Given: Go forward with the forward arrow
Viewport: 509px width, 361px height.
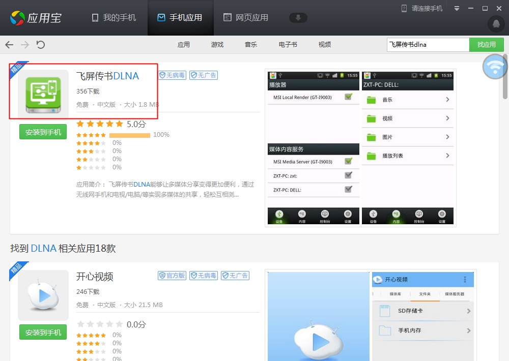Looking at the screenshot, I should pos(24,44).
